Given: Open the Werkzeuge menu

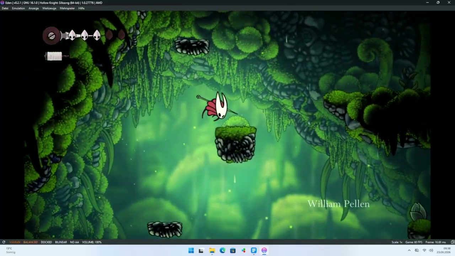Looking at the screenshot, I should (49, 8).
